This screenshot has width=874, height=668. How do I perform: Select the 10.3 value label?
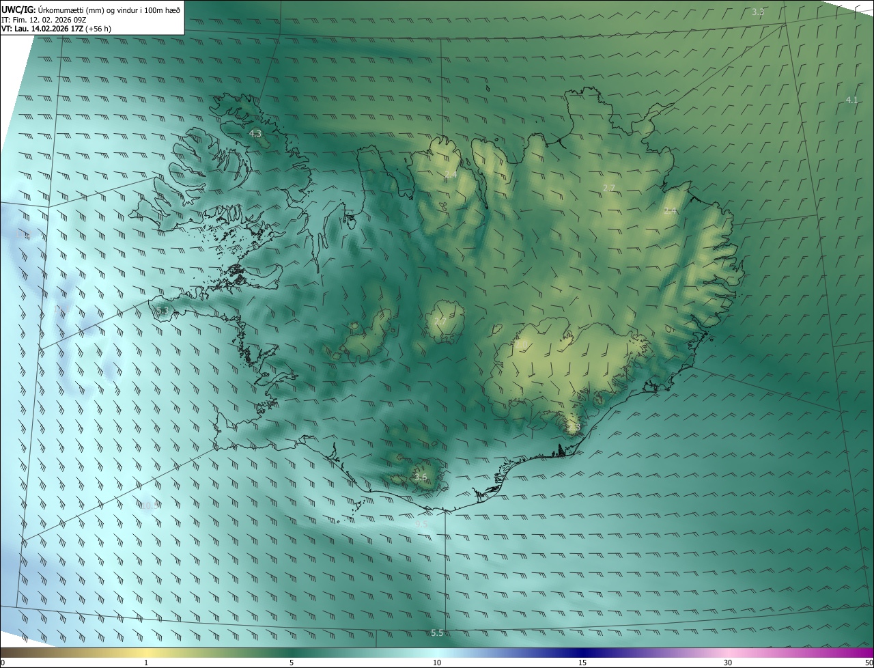coord(149,505)
